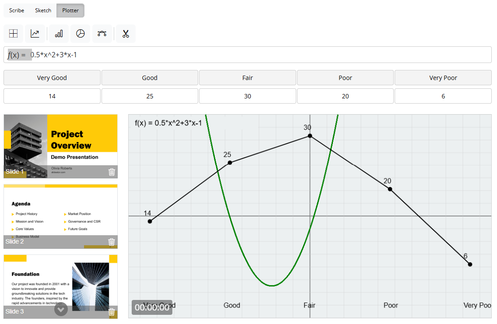Switch to the Scribe tab
The width and height of the screenshot is (497, 324).
click(17, 10)
